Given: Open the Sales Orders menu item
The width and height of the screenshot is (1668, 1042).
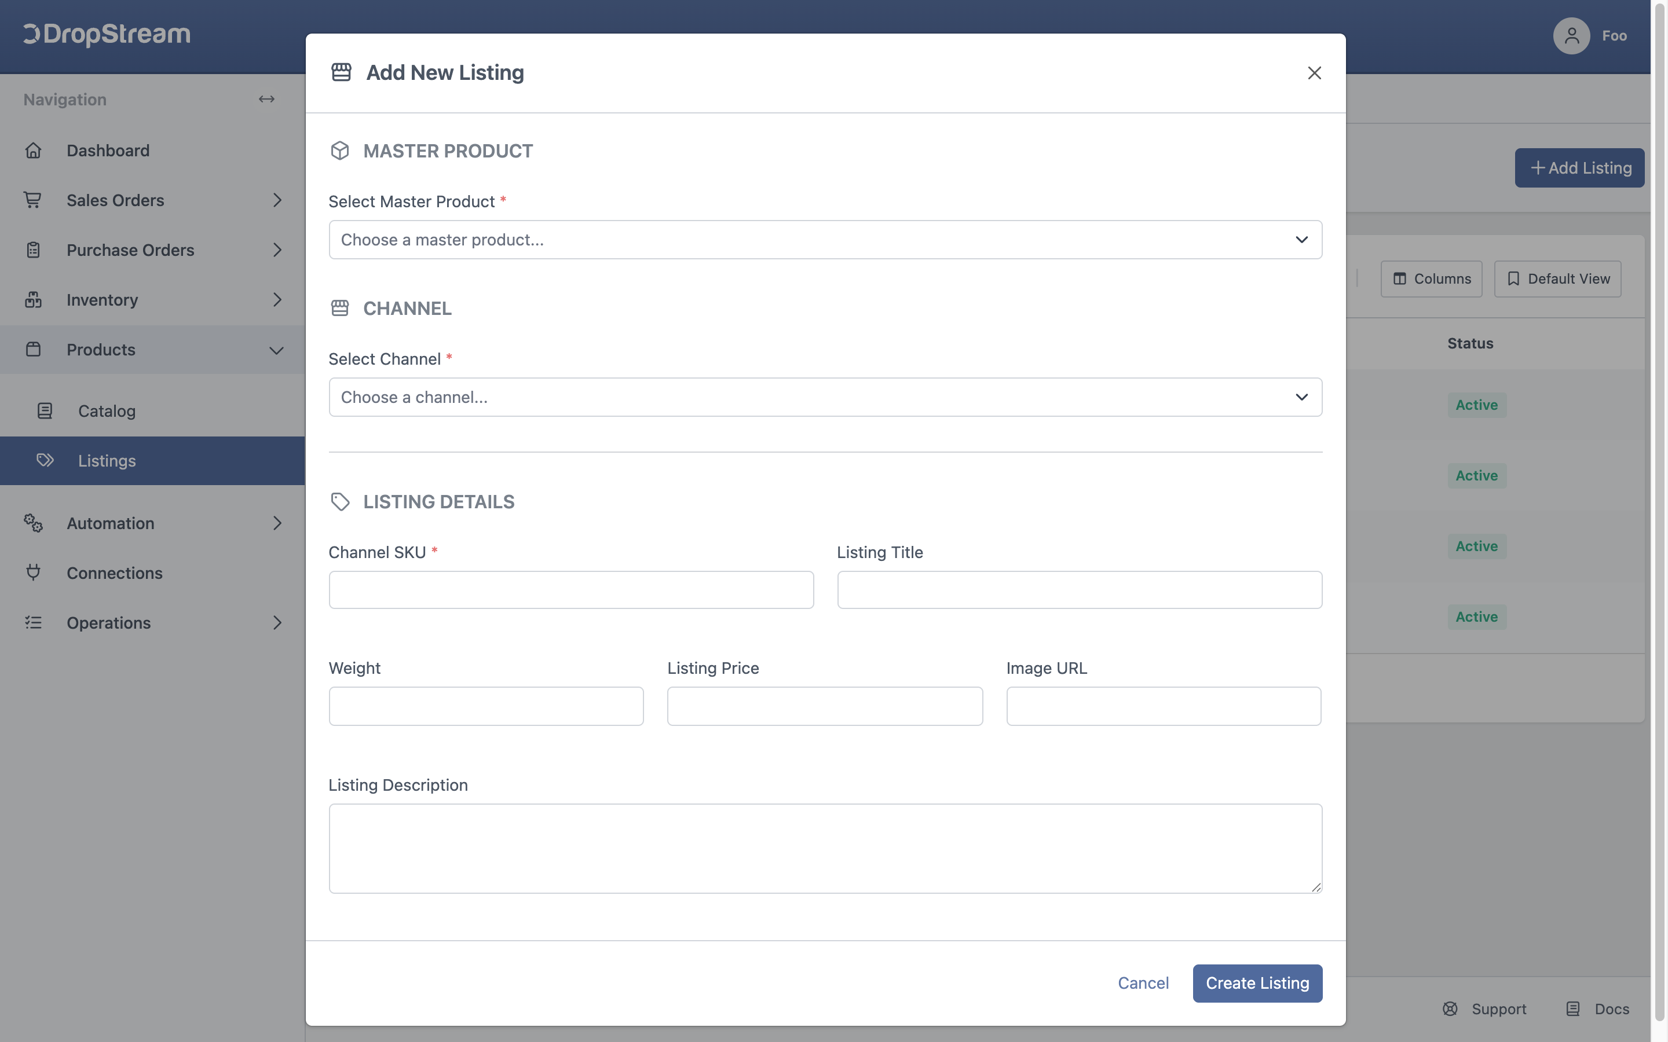Looking at the screenshot, I should [x=152, y=200].
